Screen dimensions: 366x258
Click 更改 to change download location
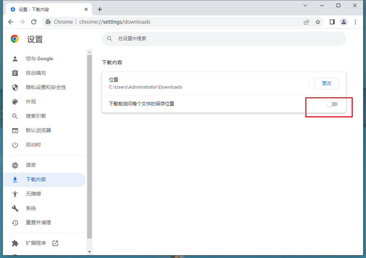coord(327,84)
